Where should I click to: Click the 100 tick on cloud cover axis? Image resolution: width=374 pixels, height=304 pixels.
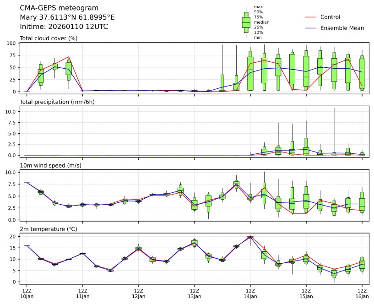[x=11, y=43]
